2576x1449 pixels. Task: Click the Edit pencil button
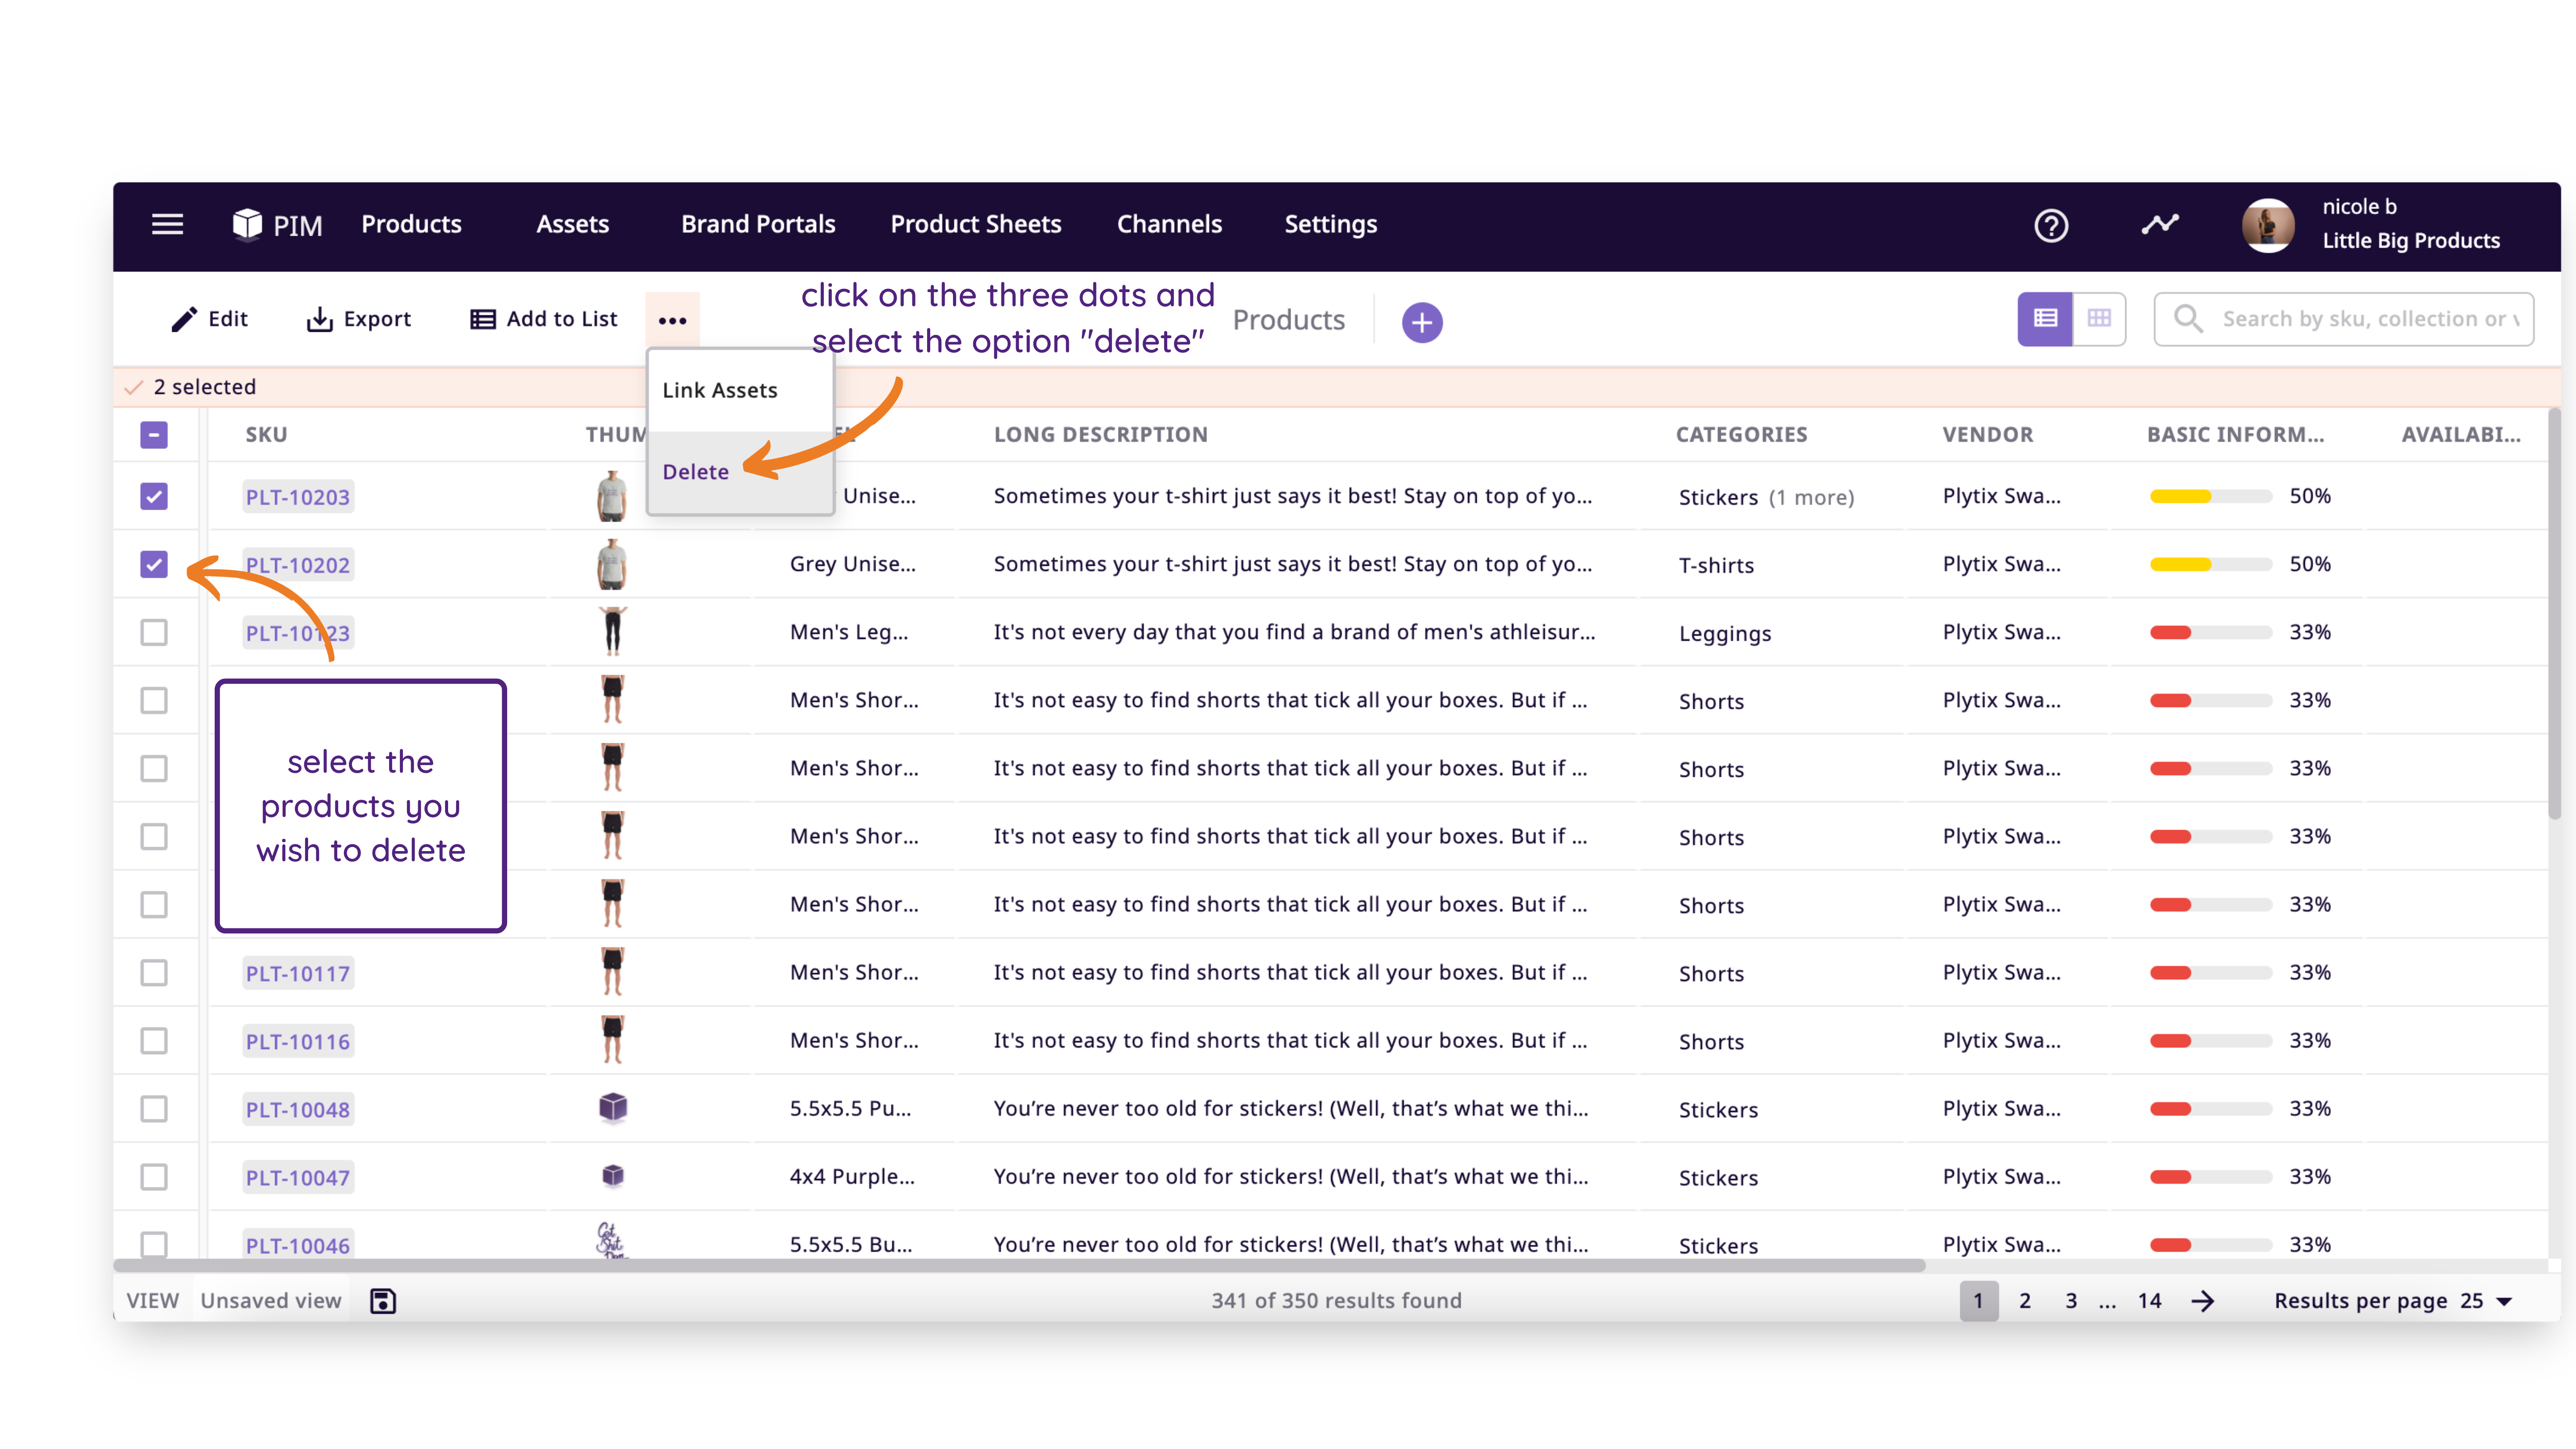pyautogui.click(x=210, y=319)
